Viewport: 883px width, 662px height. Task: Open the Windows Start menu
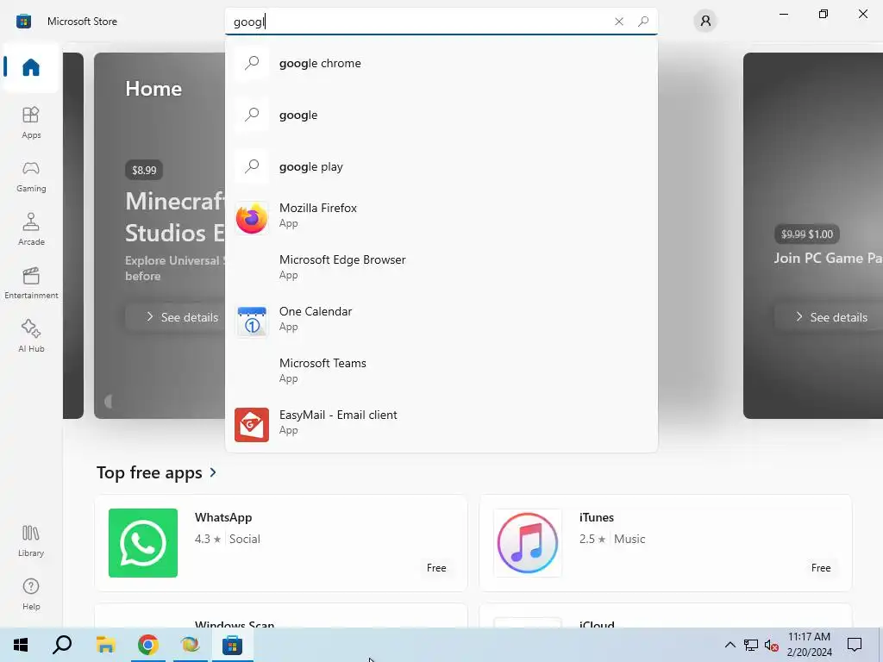(x=21, y=645)
